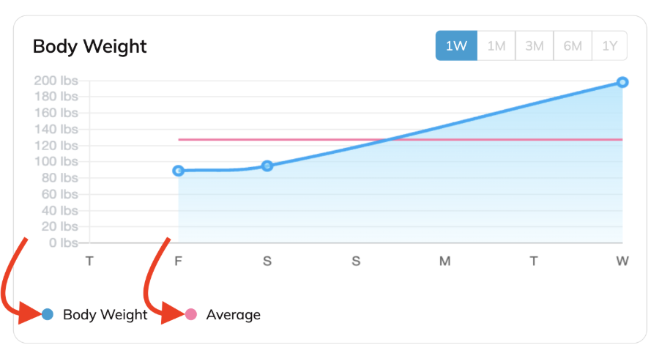Image resolution: width=659 pixels, height=356 pixels.
Task: Select the first data point above F
Action: 179,171
